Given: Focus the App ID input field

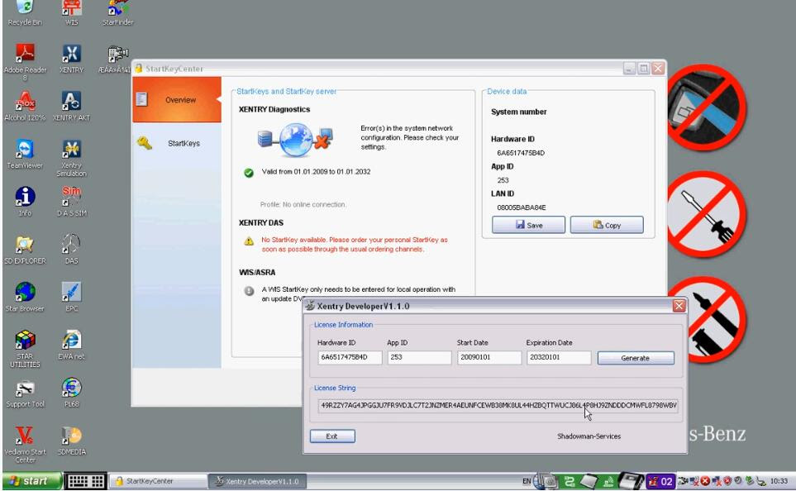Looking at the screenshot, I should click(x=419, y=357).
